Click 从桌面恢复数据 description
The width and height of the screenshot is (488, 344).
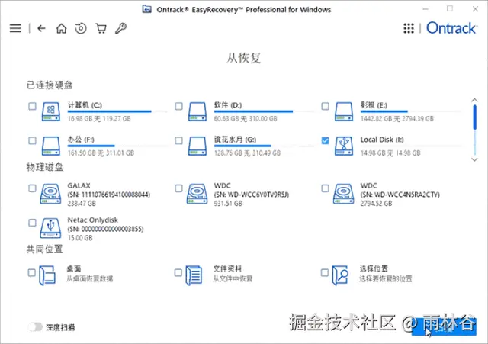pyautogui.click(x=90, y=278)
